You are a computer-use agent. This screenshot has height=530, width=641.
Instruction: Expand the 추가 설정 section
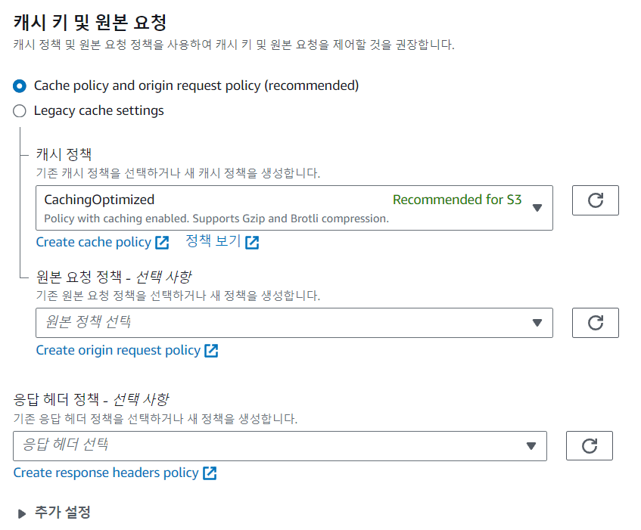21,513
